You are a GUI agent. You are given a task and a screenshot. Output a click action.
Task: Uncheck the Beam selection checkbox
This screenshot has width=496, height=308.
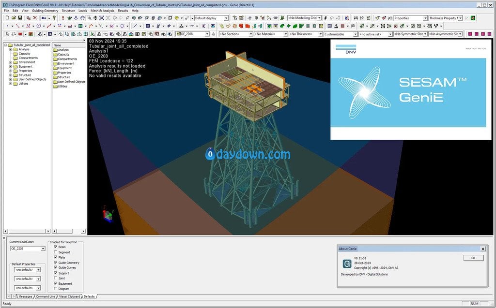tap(55, 247)
